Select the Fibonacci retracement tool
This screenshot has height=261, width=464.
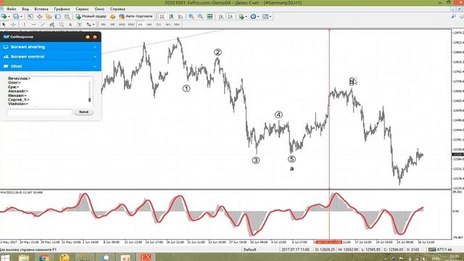tap(61, 25)
